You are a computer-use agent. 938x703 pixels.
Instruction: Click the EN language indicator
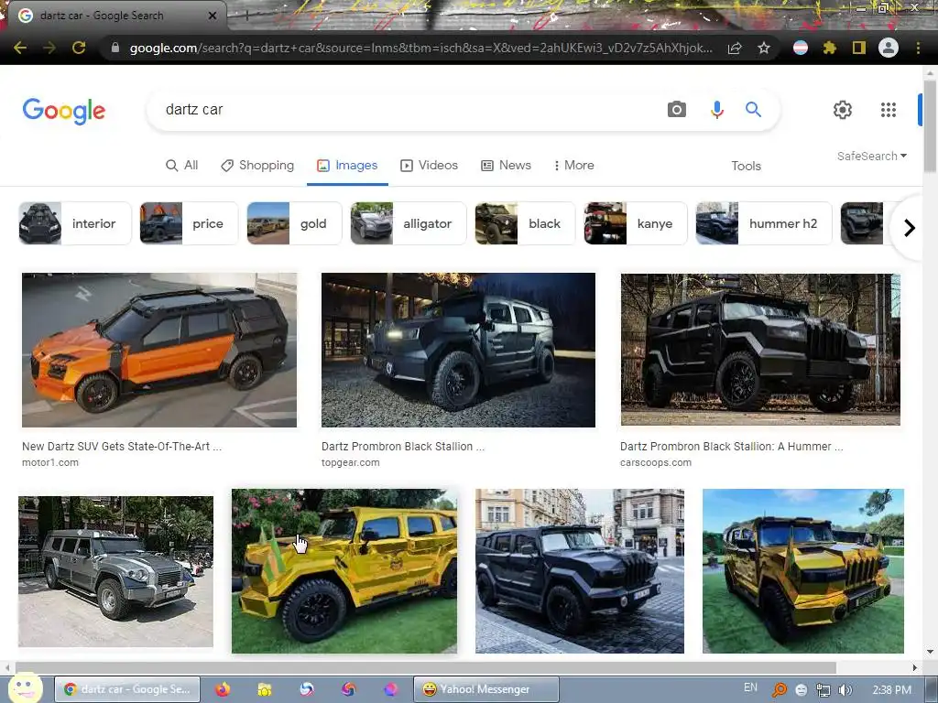click(x=750, y=687)
